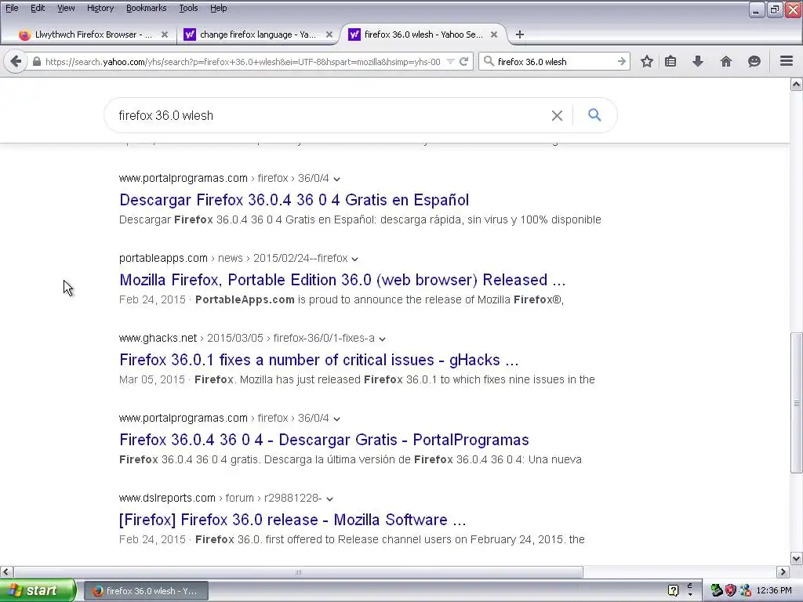
Task: Open the Edit menu
Action: 38,8
